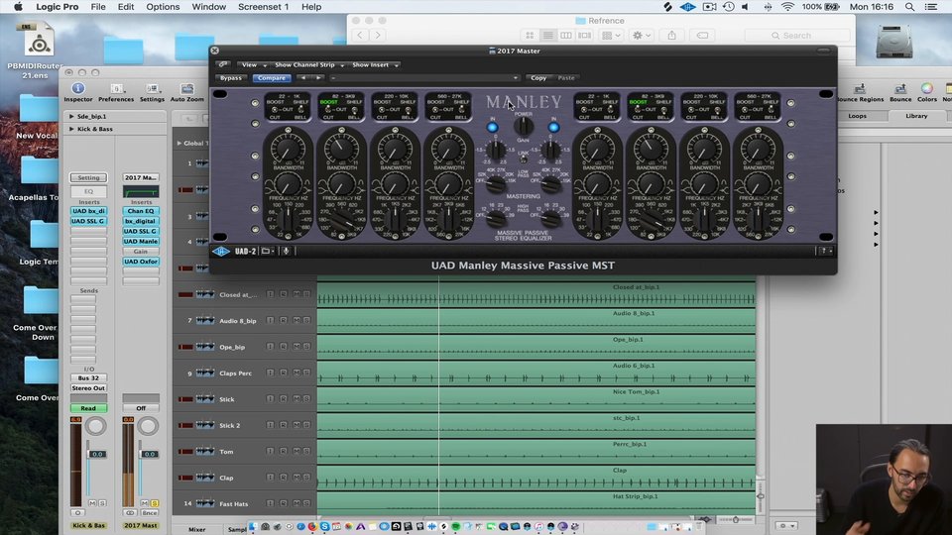This screenshot has height=535, width=952.
Task: Toggle the right channel IN blue button
Action: (553, 128)
